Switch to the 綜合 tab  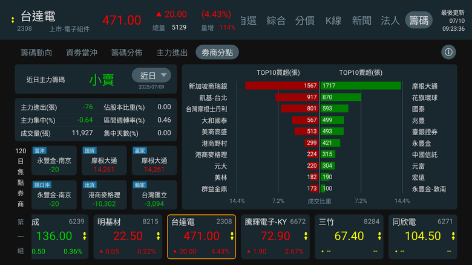pyautogui.click(x=276, y=21)
